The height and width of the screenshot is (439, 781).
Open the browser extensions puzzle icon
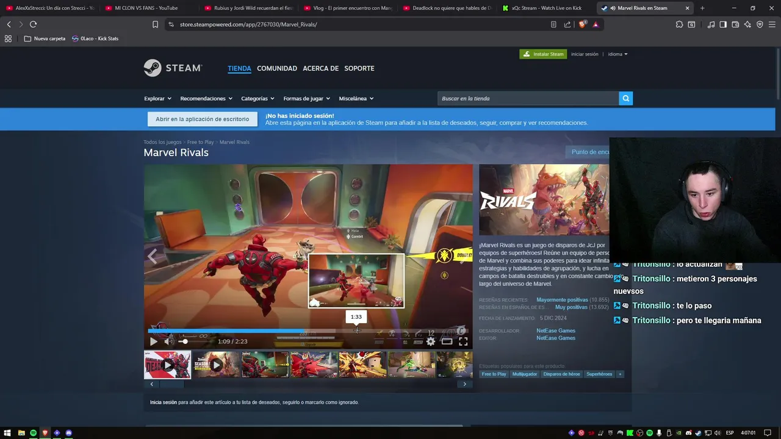[x=679, y=24]
